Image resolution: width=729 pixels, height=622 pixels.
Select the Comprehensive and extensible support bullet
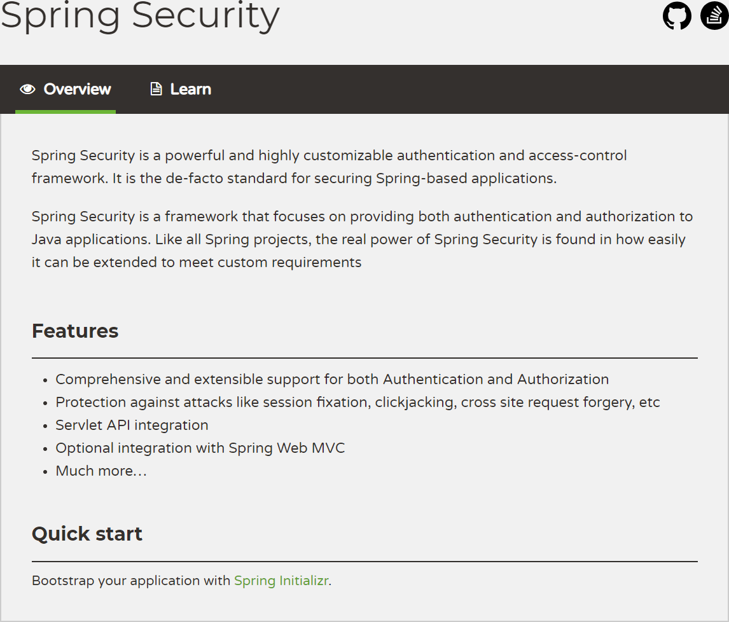[332, 380]
